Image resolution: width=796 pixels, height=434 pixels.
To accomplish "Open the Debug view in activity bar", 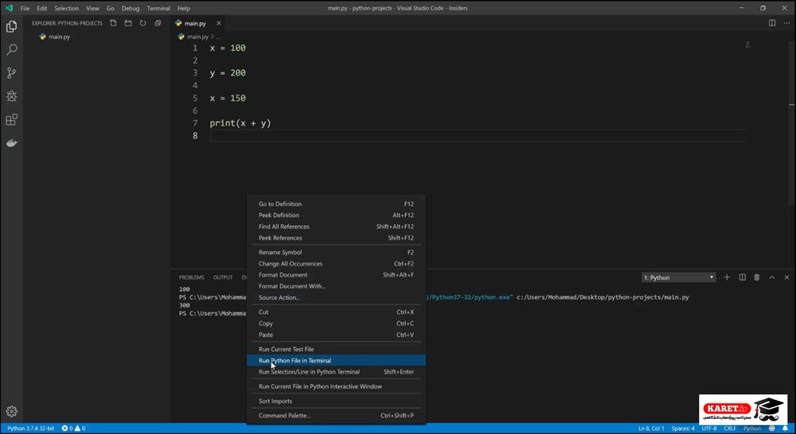I will tap(12, 96).
